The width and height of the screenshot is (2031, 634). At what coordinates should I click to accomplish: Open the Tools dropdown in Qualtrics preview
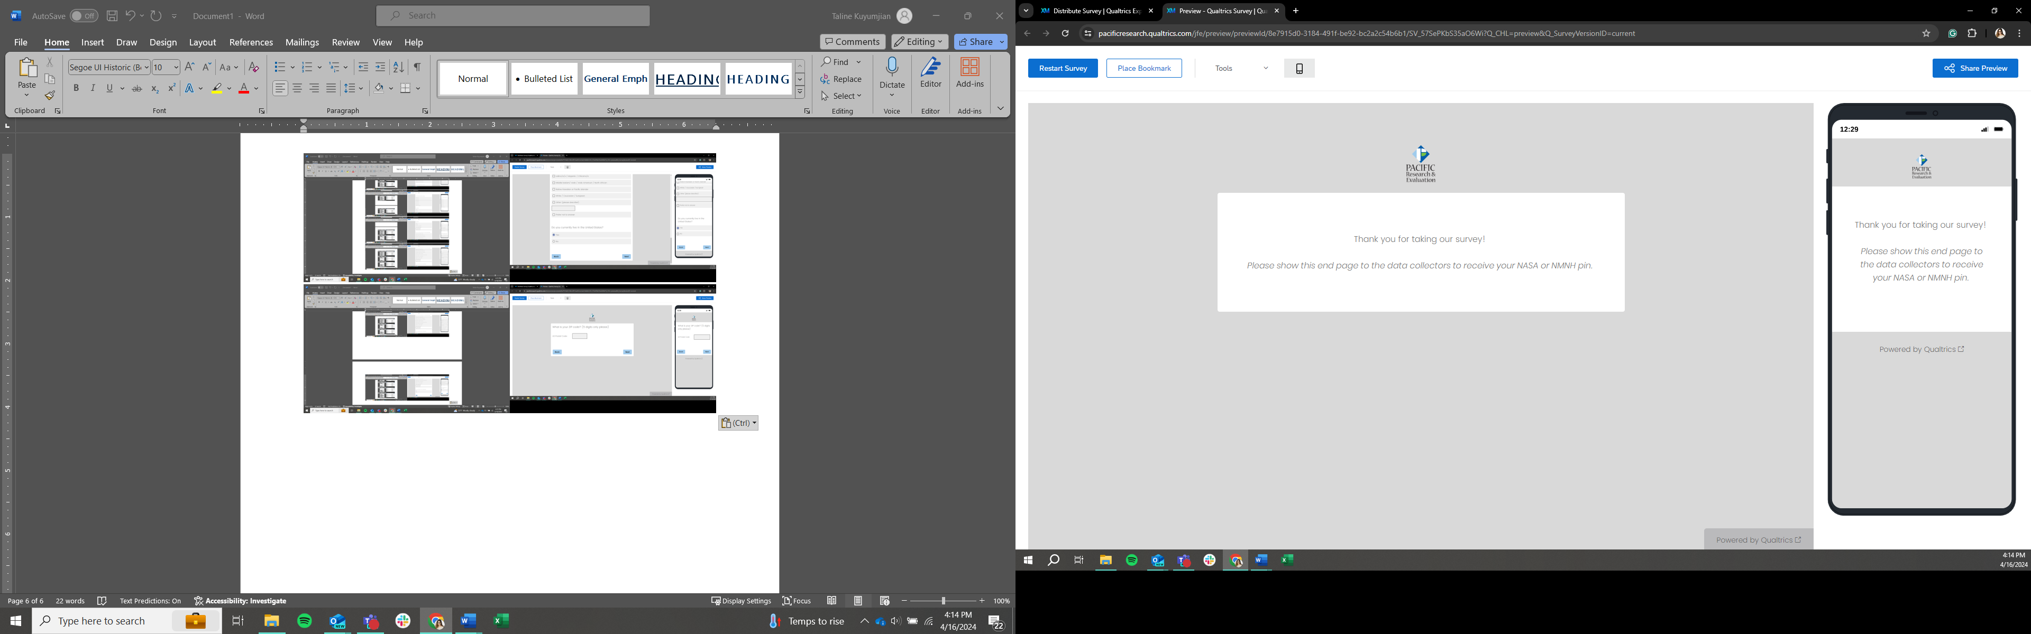1241,69
